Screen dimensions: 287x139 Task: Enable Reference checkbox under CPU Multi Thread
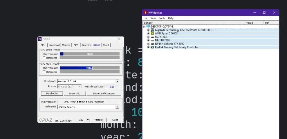point(44,72)
